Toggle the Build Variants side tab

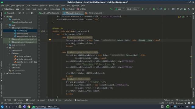click(1, 91)
